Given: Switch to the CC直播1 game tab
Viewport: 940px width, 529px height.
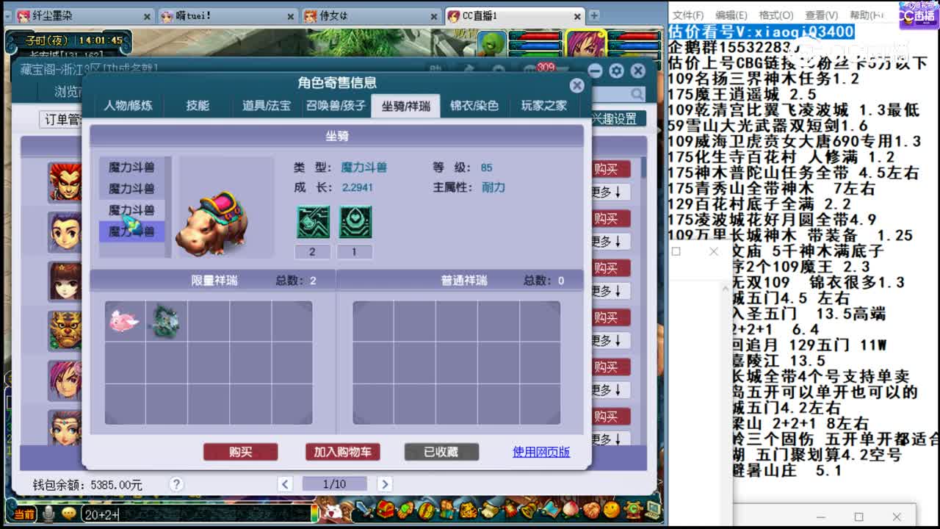Looking at the screenshot, I should 515,15.
